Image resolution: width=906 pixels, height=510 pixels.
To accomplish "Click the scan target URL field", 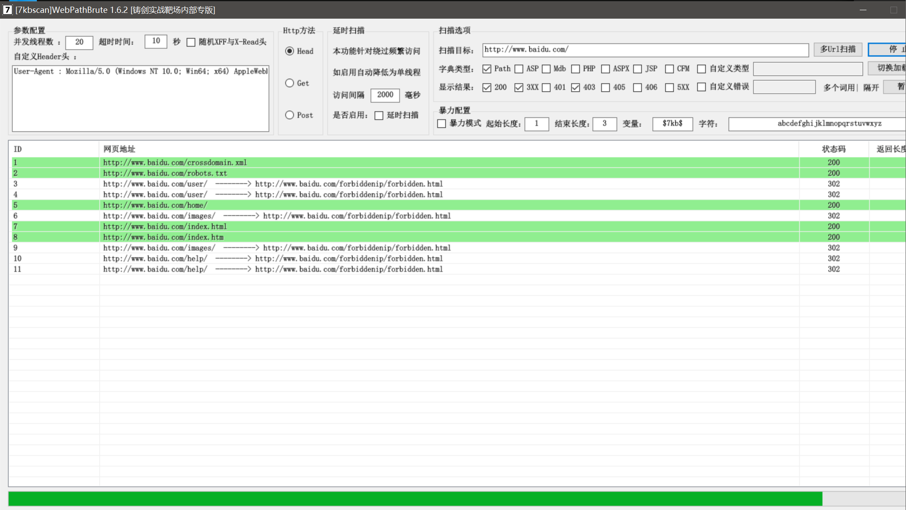I will tap(644, 50).
